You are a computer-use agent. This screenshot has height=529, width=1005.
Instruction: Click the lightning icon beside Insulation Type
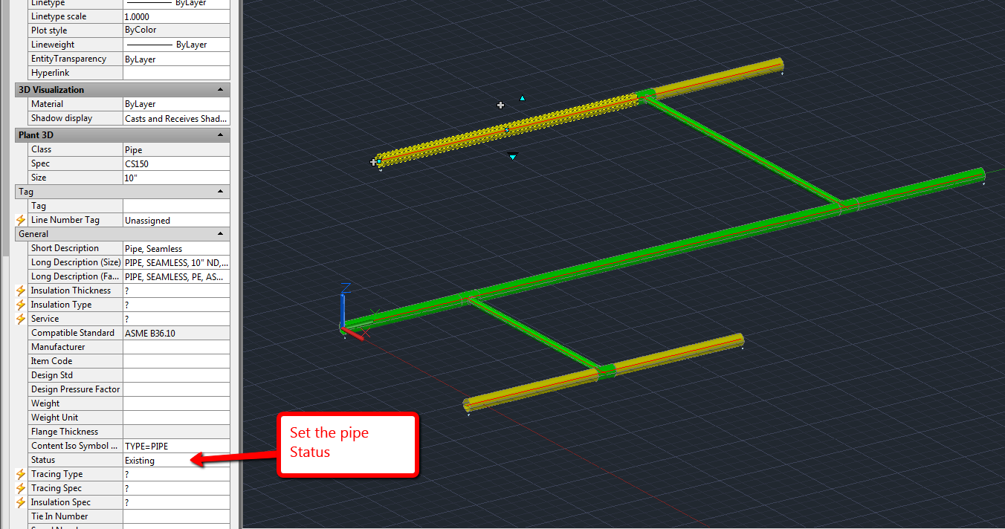click(x=21, y=305)
